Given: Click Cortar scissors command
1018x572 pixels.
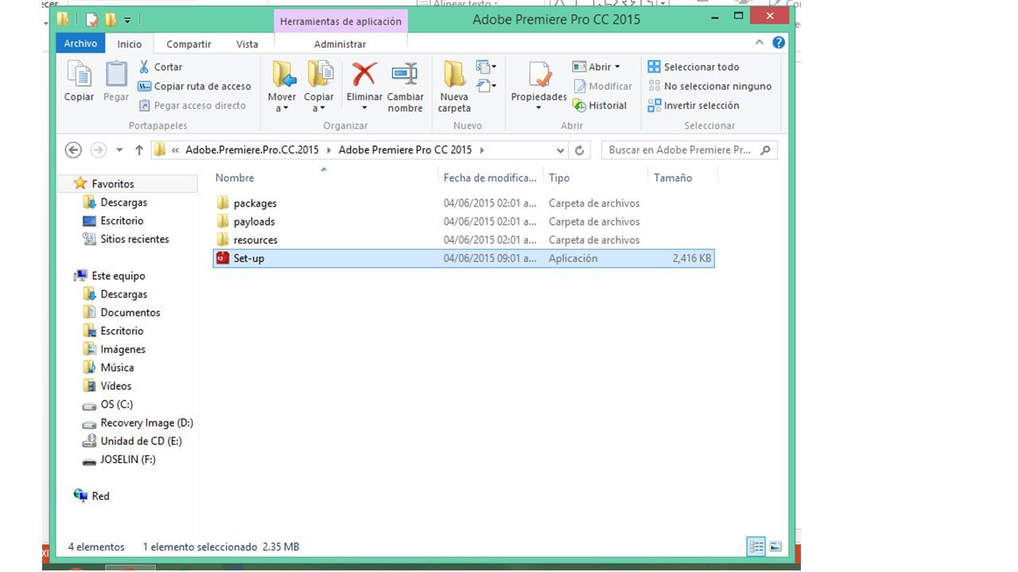Looking at the screenshot, I should point(161,67).
